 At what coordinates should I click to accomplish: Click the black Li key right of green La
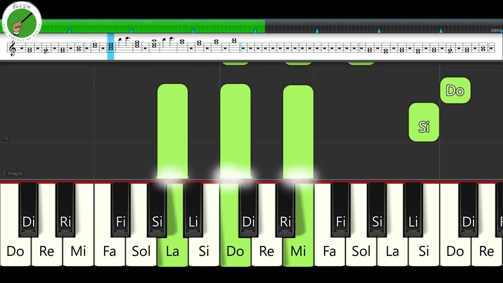coord(193,210)
